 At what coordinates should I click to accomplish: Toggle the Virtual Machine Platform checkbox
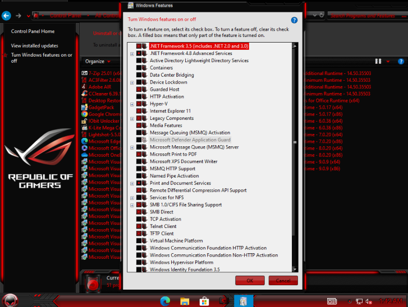click(x=139, y=241)
